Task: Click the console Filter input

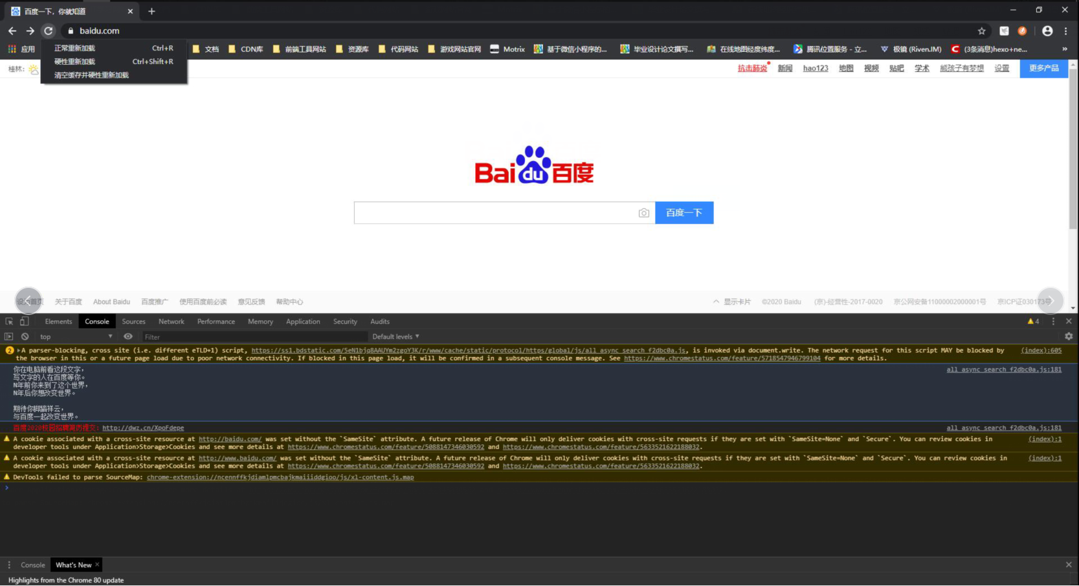Action: click(x=255, y=336)
